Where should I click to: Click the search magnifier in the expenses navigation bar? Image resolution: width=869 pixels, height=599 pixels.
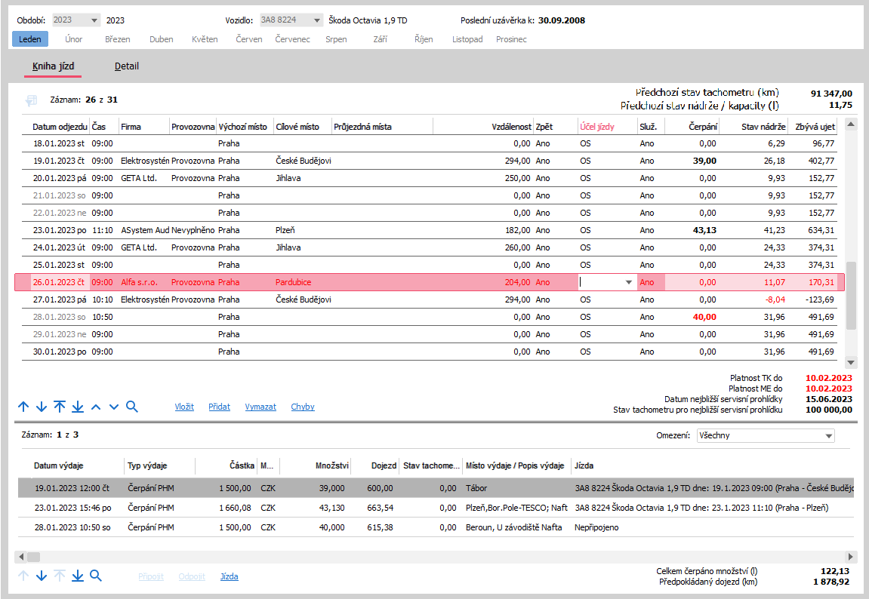click(x=95, y=576)
